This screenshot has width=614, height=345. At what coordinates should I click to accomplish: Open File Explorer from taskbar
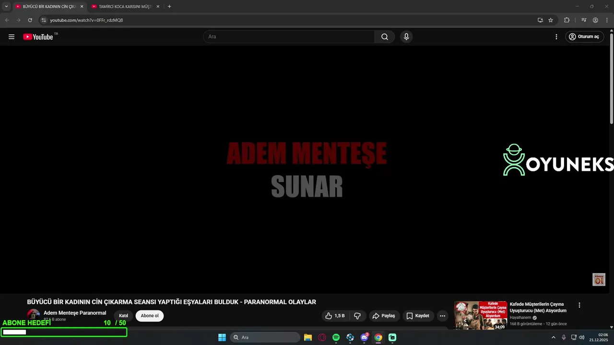[308, 337]
